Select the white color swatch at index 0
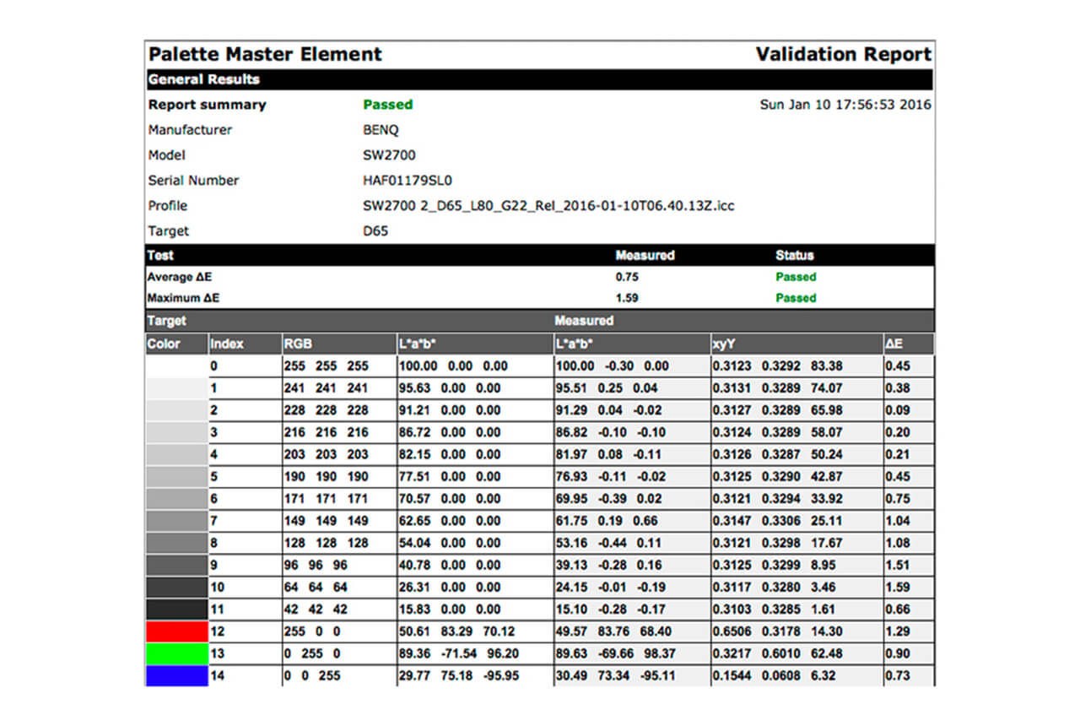The width and height of the screenshot is (1080, 726). (176, 366)
